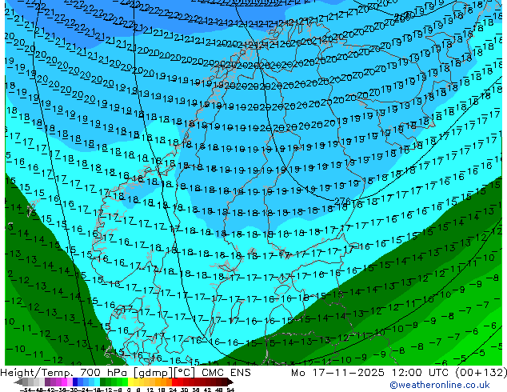The image size is (507, 392).
Task: Click the "12:00 UTC" time text
Action: [420, 373]
